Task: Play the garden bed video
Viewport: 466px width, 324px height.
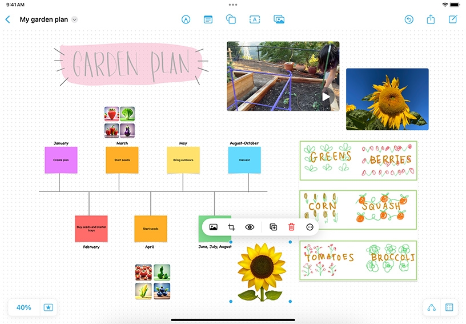Action: pos(326,96)
